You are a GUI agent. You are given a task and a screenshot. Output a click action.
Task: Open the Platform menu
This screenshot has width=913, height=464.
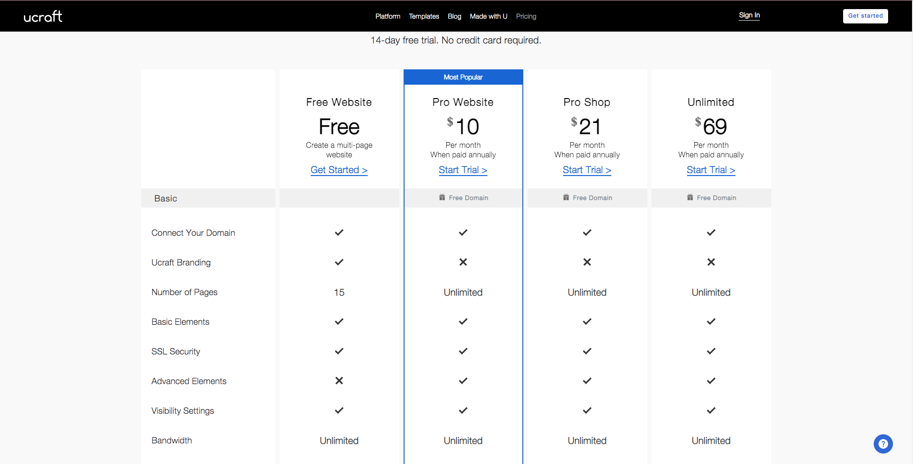point(388,16)
